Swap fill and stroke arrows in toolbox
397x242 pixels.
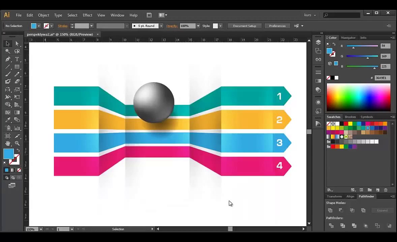pyautogui.click(x=18, y=150)
